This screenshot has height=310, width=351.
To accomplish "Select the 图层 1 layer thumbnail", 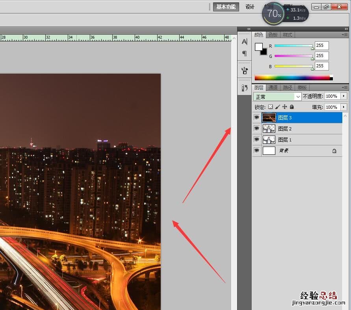I will click(x=269, y=139).
